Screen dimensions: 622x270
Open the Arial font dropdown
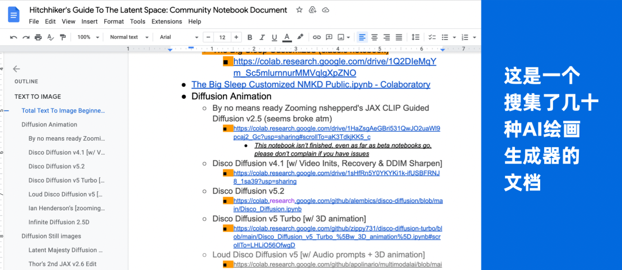[179, 37]
